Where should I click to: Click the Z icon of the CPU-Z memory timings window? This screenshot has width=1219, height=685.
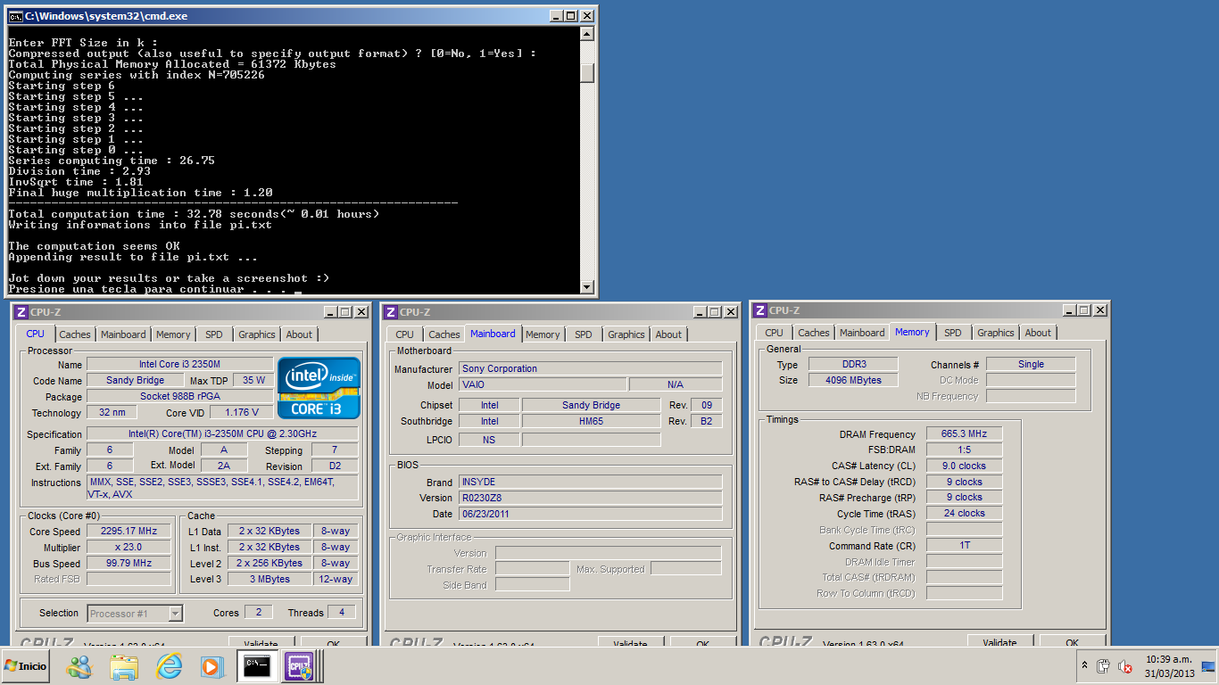(759, 309)
